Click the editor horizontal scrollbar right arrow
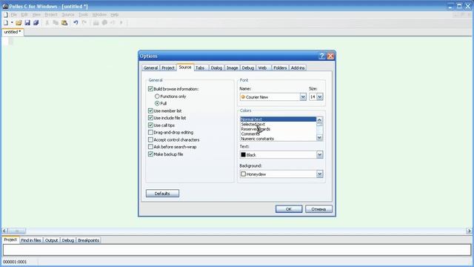This screenshot has width=474, height=267. click(469, 231)
